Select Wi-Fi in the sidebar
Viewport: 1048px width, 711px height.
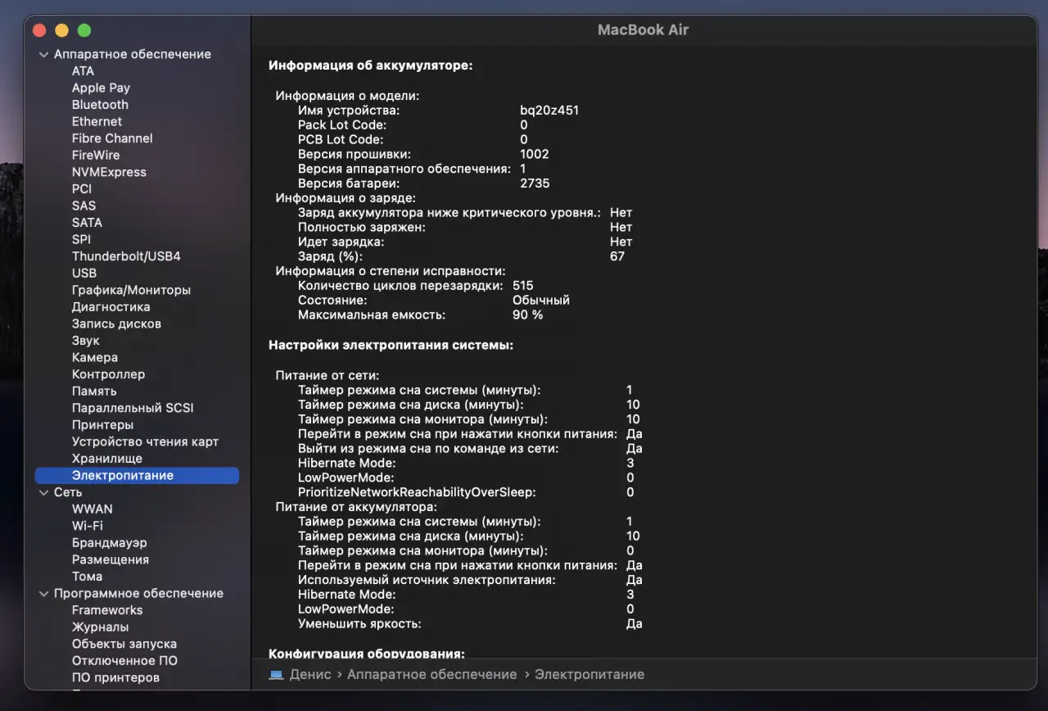tap(88, 526)
